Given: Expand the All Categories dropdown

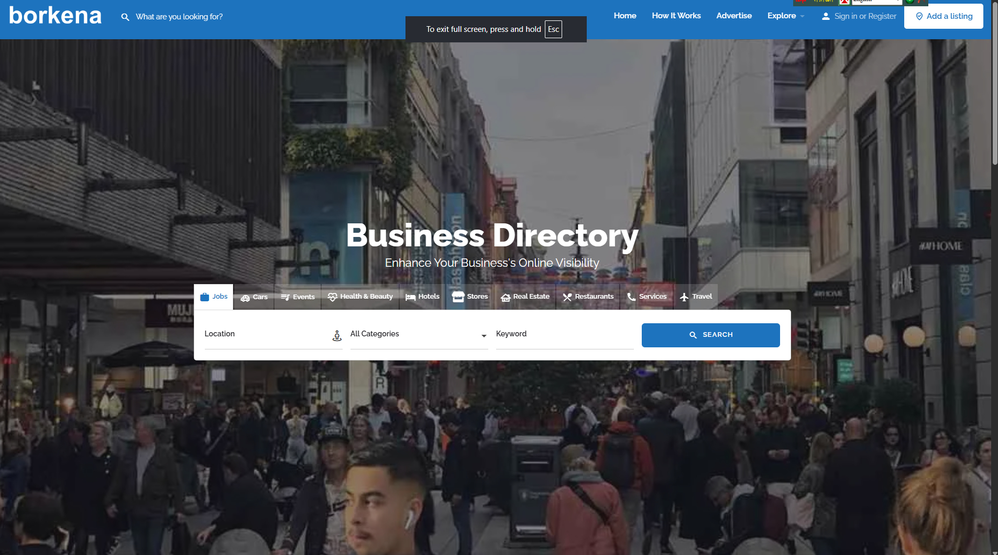Looking at the screenshot, I should [419, 335].
